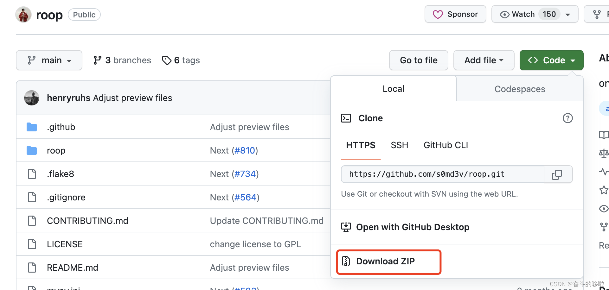This screenshot has width=609, height=290.
Task: Click the desktop download icon beside GitHub Desktop
Action: click(346, 227)
